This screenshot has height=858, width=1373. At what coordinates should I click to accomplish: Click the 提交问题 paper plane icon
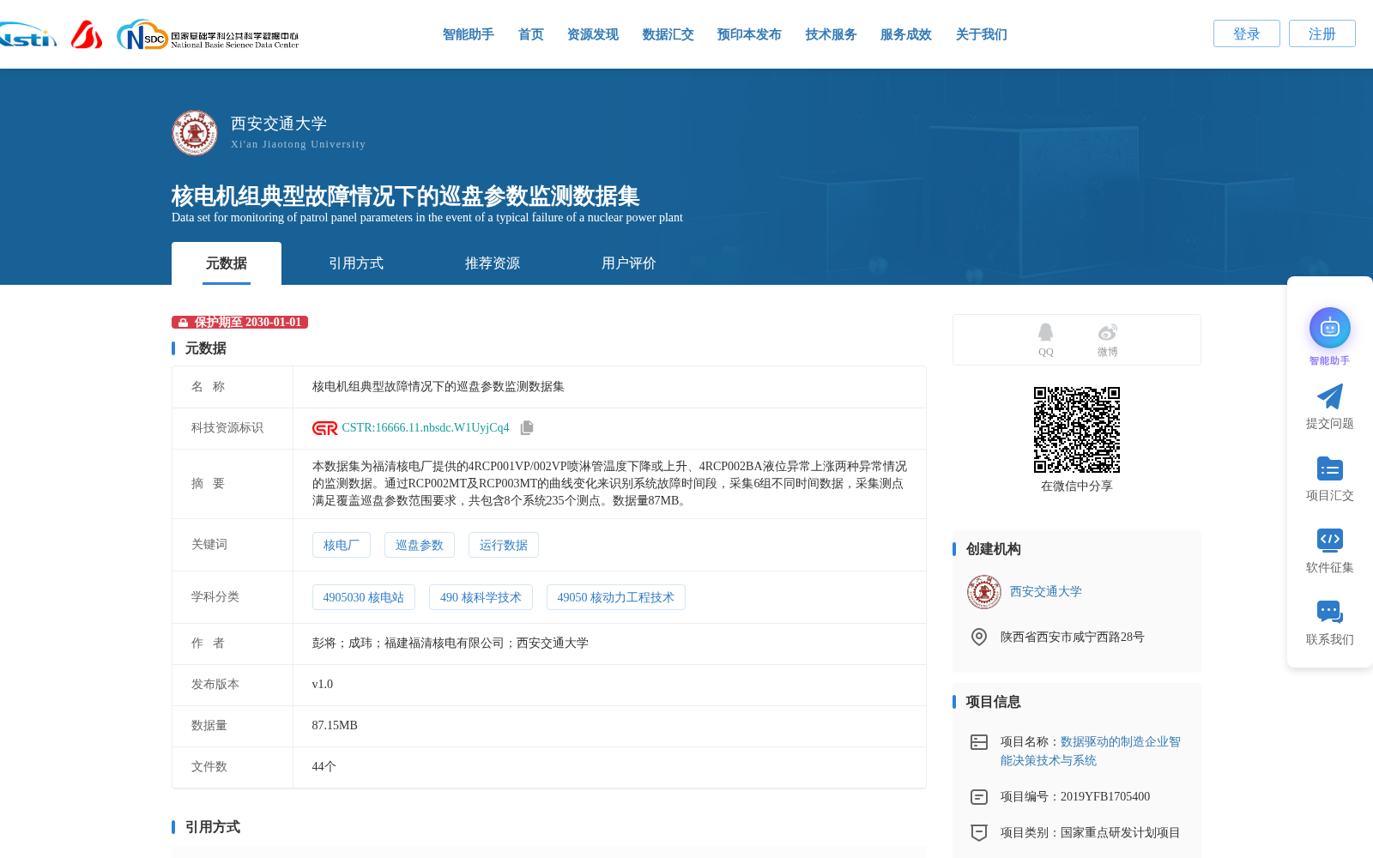[1330, 396]
